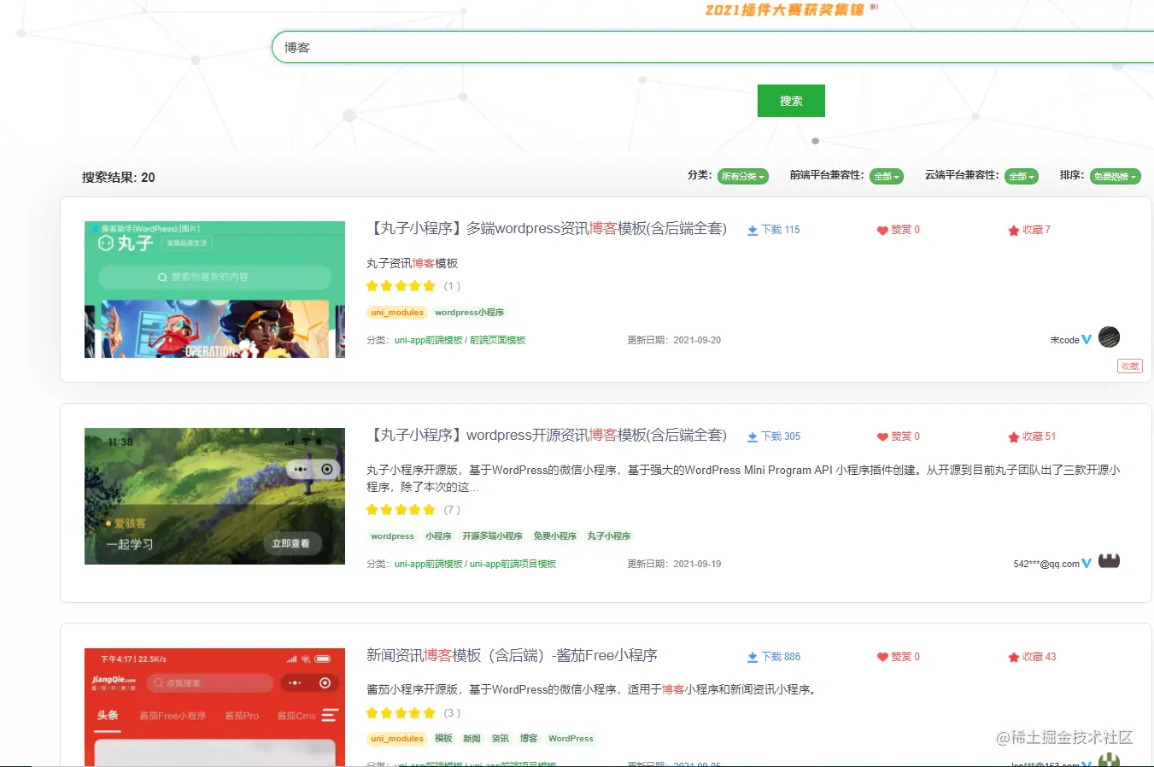Click the author name 末code
Viewport: 1154px width, 767px height.
click(1064, 340)
